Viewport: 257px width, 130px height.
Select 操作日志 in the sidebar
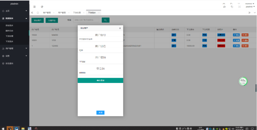9,31
